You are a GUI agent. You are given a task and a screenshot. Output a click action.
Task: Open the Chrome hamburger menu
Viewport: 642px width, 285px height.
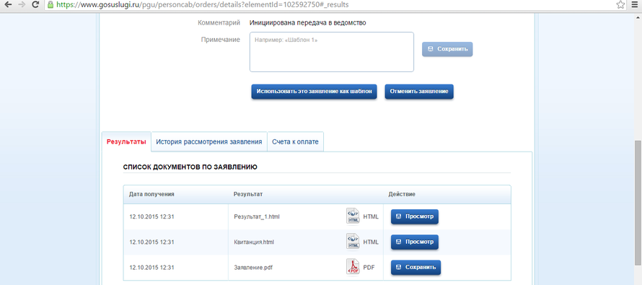coord(635,5)
